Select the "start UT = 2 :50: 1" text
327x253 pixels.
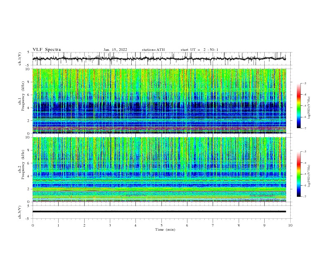pos(199,50)
